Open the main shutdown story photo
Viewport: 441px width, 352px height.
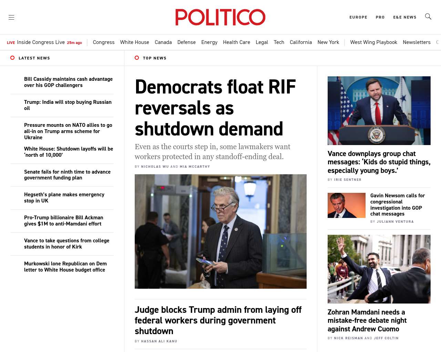[220, 231]
